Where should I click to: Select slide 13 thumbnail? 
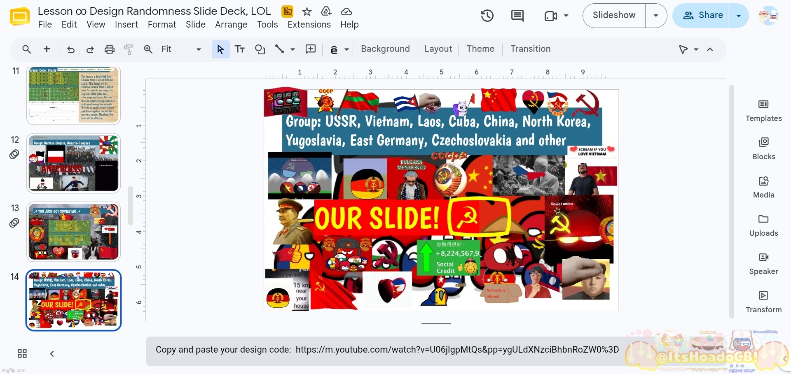(73, 232)
